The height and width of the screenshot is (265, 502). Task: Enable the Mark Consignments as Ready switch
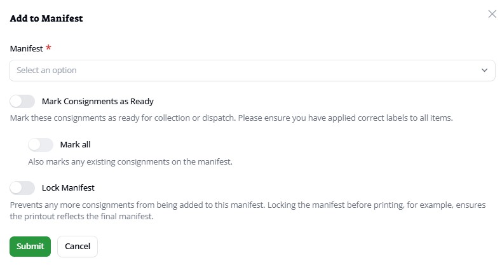pyautogui.click(x=22, y=101)
